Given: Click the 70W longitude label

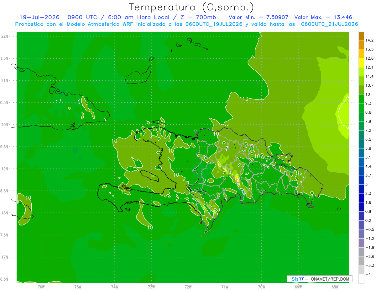Looking at the screenshot, I should tap(262, 287).
